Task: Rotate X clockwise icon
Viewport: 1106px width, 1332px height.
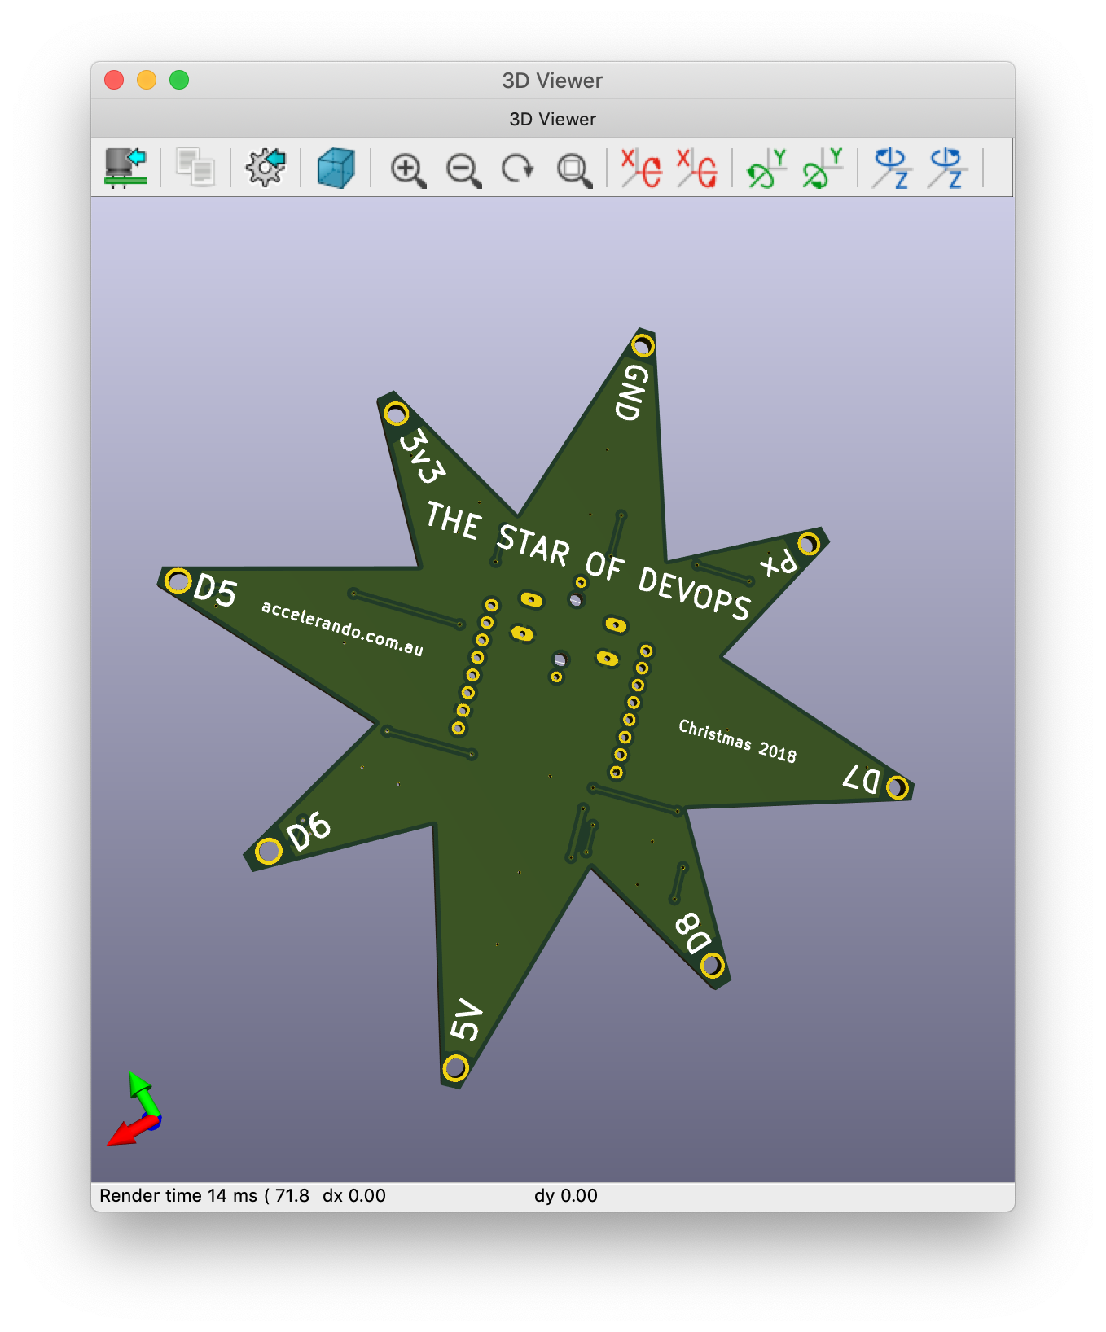Action: click(641, 168)
